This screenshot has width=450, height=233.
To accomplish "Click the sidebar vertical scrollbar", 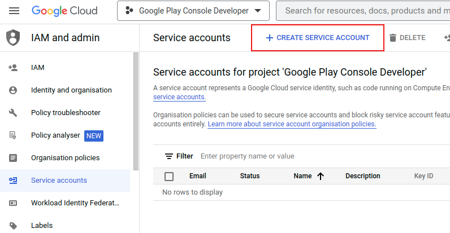I will click(136, 112).
